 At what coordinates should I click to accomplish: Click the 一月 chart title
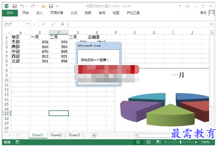click(x=178, y=75)
